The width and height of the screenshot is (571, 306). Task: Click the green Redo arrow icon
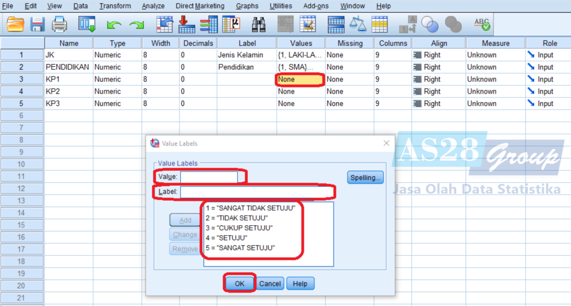pyautogui.click(x=137, y=25)
